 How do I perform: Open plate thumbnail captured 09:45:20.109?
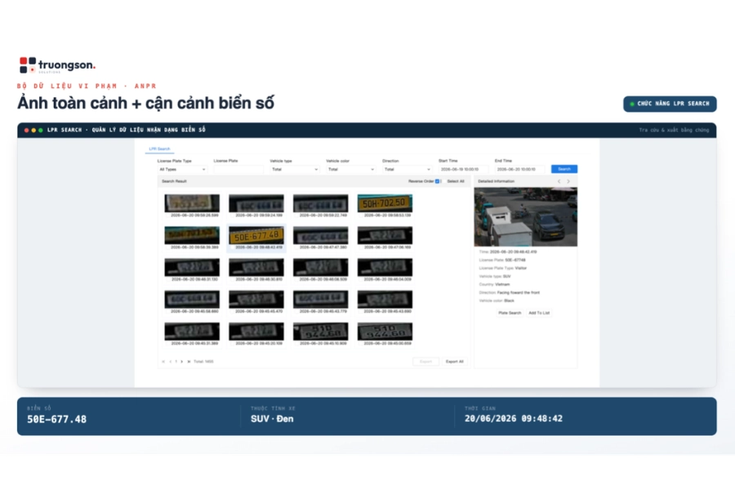click(x=256, y=332)
